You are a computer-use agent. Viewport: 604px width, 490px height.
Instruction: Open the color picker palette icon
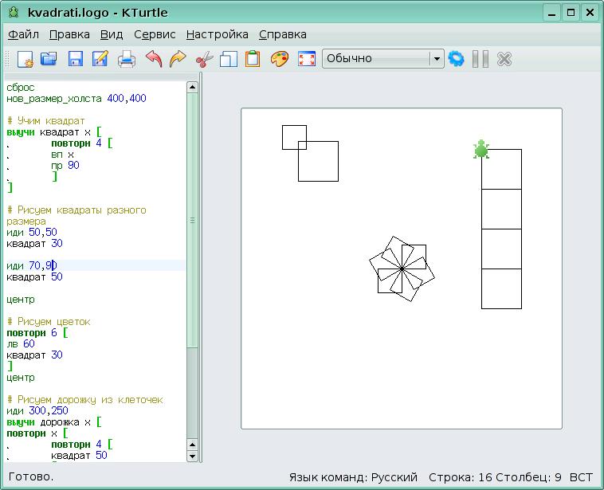click(279, 59)
